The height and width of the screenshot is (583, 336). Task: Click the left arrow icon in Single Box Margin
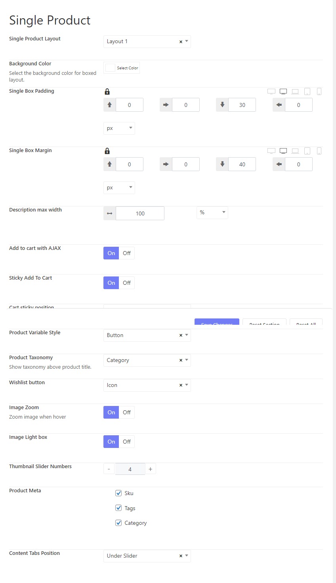279,164
